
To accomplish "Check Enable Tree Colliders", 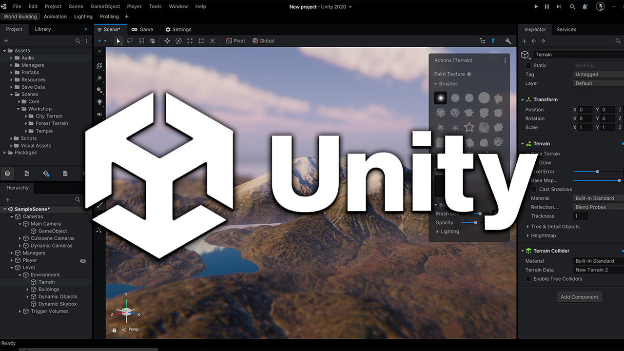I will (528, 279).
